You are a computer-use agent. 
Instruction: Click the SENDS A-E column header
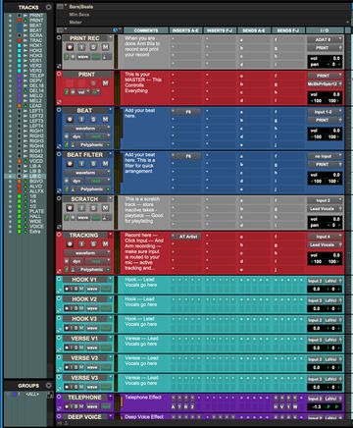click(x=254, y=30)
